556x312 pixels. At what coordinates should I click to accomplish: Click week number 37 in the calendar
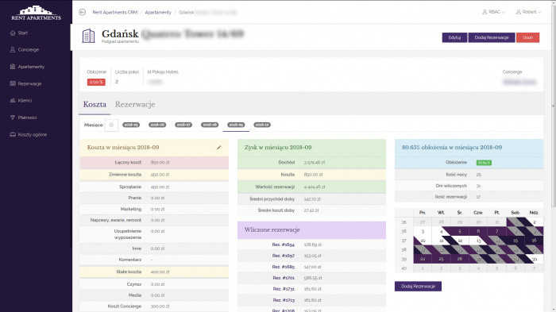pyautogui.click(x=403, y=241)
